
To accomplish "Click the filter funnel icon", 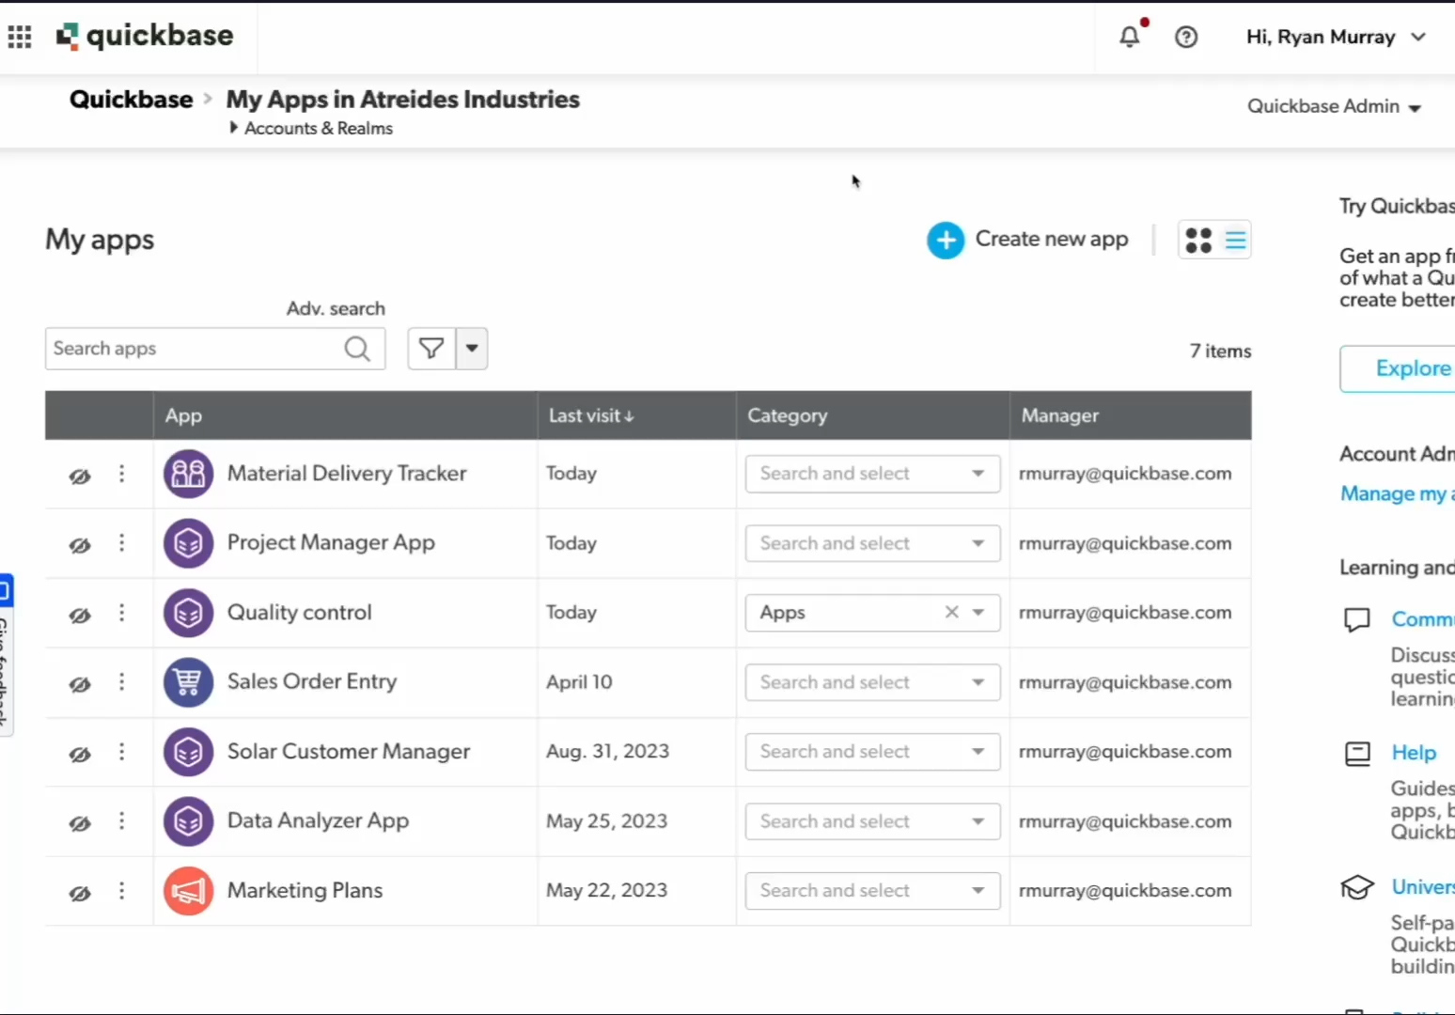I will 431,349.
